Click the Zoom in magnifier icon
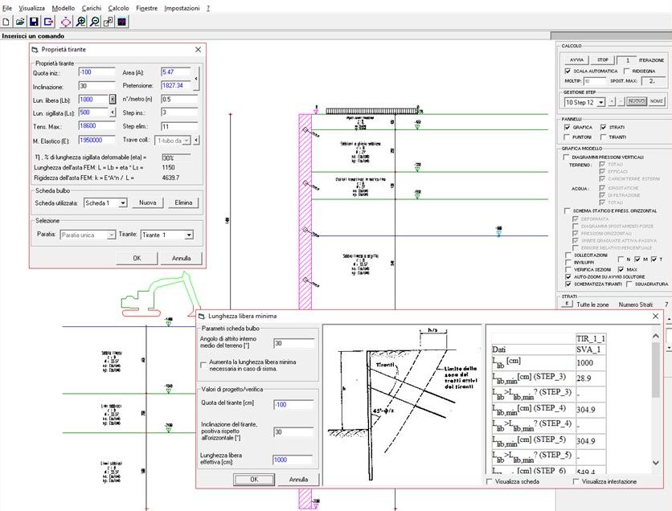The width and height of the screenshot is (672, 511). [x=80, y=22]
